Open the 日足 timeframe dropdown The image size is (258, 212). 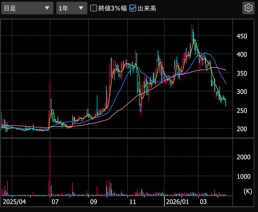(x=27, y=8)
